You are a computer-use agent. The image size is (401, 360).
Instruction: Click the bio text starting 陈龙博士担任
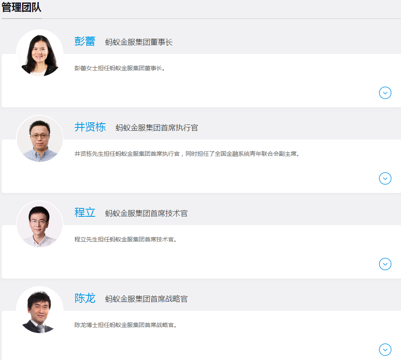click(125, 325)
